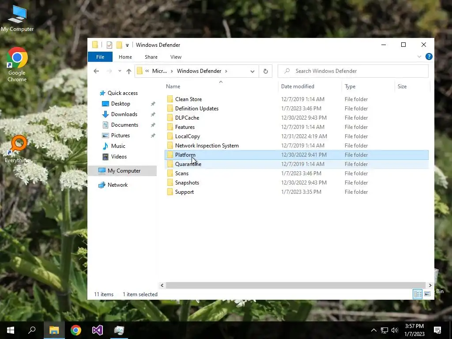The height and width of the screenshot is (339, 452).
Task: Open Pictures in the navigation pane
Action: (x=120, y=136)
